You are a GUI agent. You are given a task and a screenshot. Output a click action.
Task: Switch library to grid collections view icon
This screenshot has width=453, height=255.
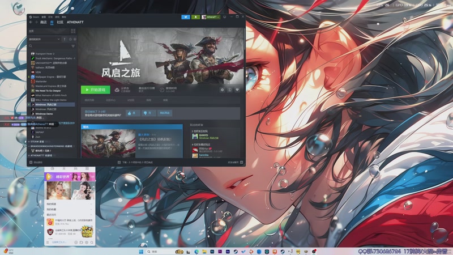(x=73, y=31)
